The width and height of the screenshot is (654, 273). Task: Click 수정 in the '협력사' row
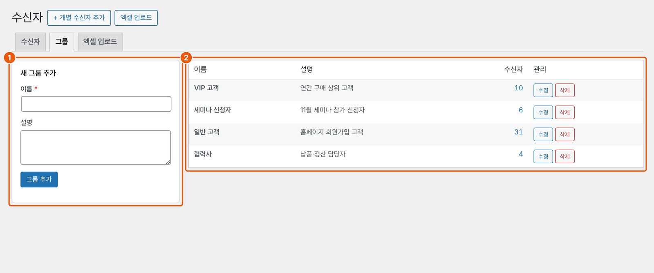tap(543, 156)
